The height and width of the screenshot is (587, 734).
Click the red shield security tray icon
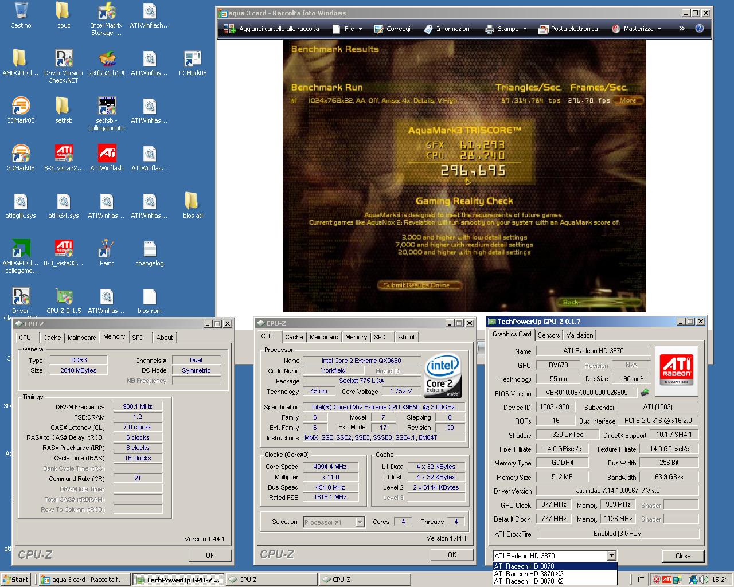tap(657, 580)
